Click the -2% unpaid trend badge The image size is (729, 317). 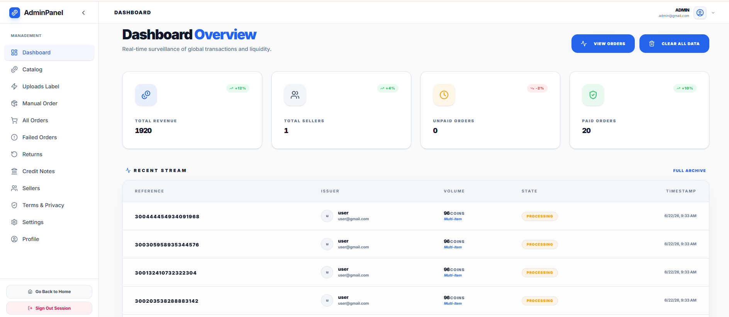(537, 88)
